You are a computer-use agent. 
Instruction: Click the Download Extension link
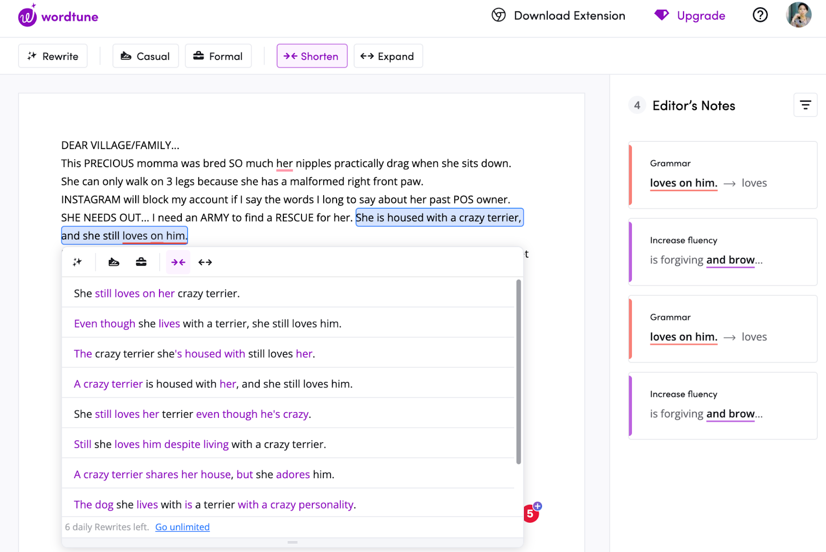(x=558, y=15)
